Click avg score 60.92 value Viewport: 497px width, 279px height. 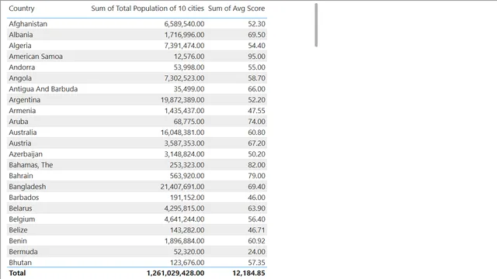tap(256, 241)
